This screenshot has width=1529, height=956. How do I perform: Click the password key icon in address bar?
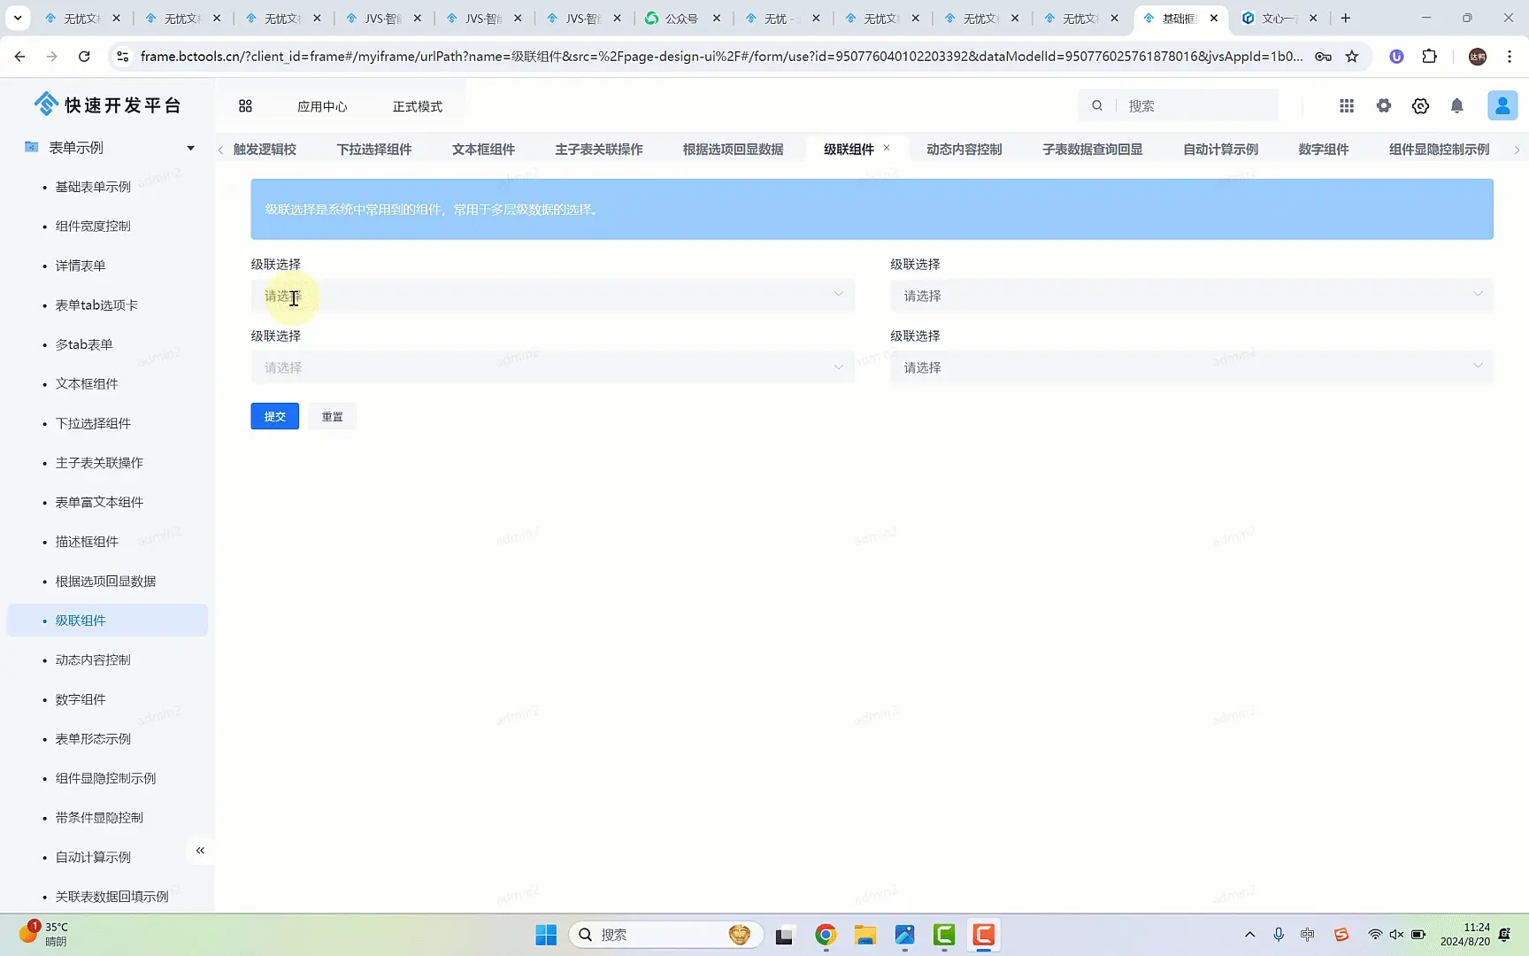(1324, 57)
